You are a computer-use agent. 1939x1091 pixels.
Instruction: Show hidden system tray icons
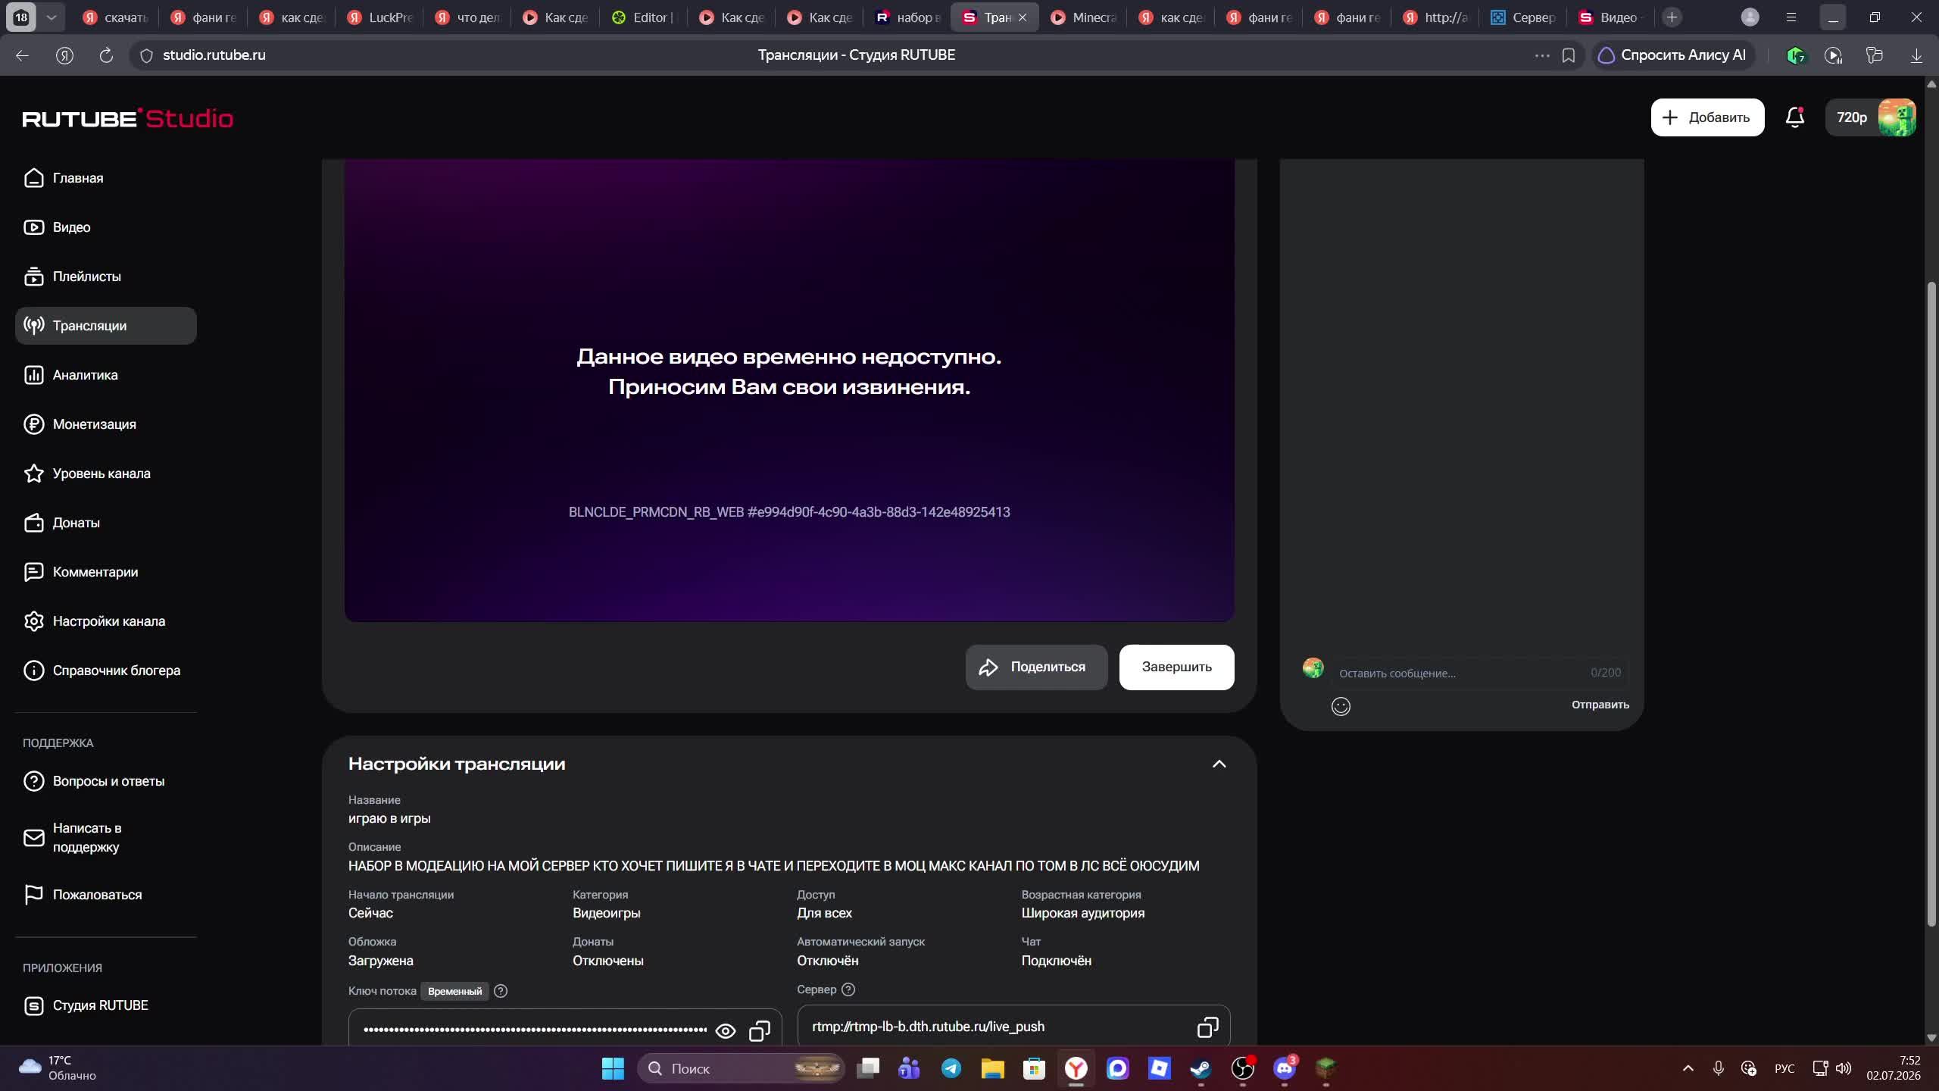pos(1688,1068)
